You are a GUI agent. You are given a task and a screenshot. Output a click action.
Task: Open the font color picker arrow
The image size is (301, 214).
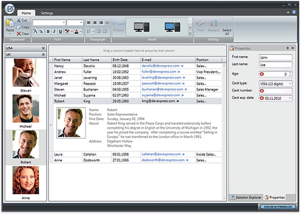click(x=81, y=31)
